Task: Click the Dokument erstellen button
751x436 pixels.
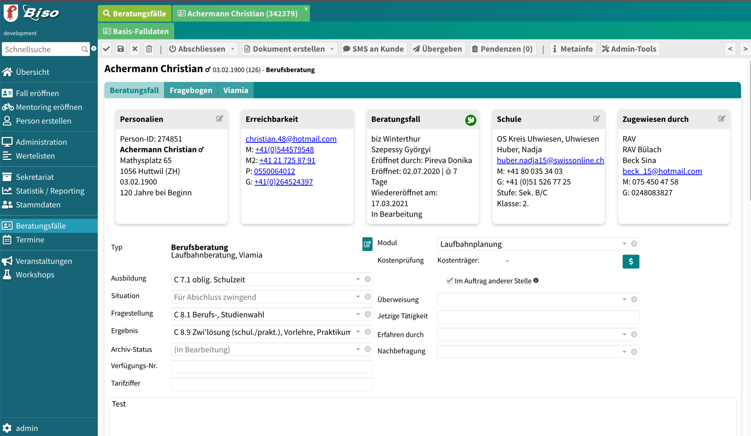Action: [x=284, y=49]
